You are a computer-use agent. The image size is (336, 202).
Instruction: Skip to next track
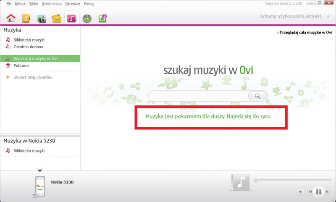coord(327,192)
